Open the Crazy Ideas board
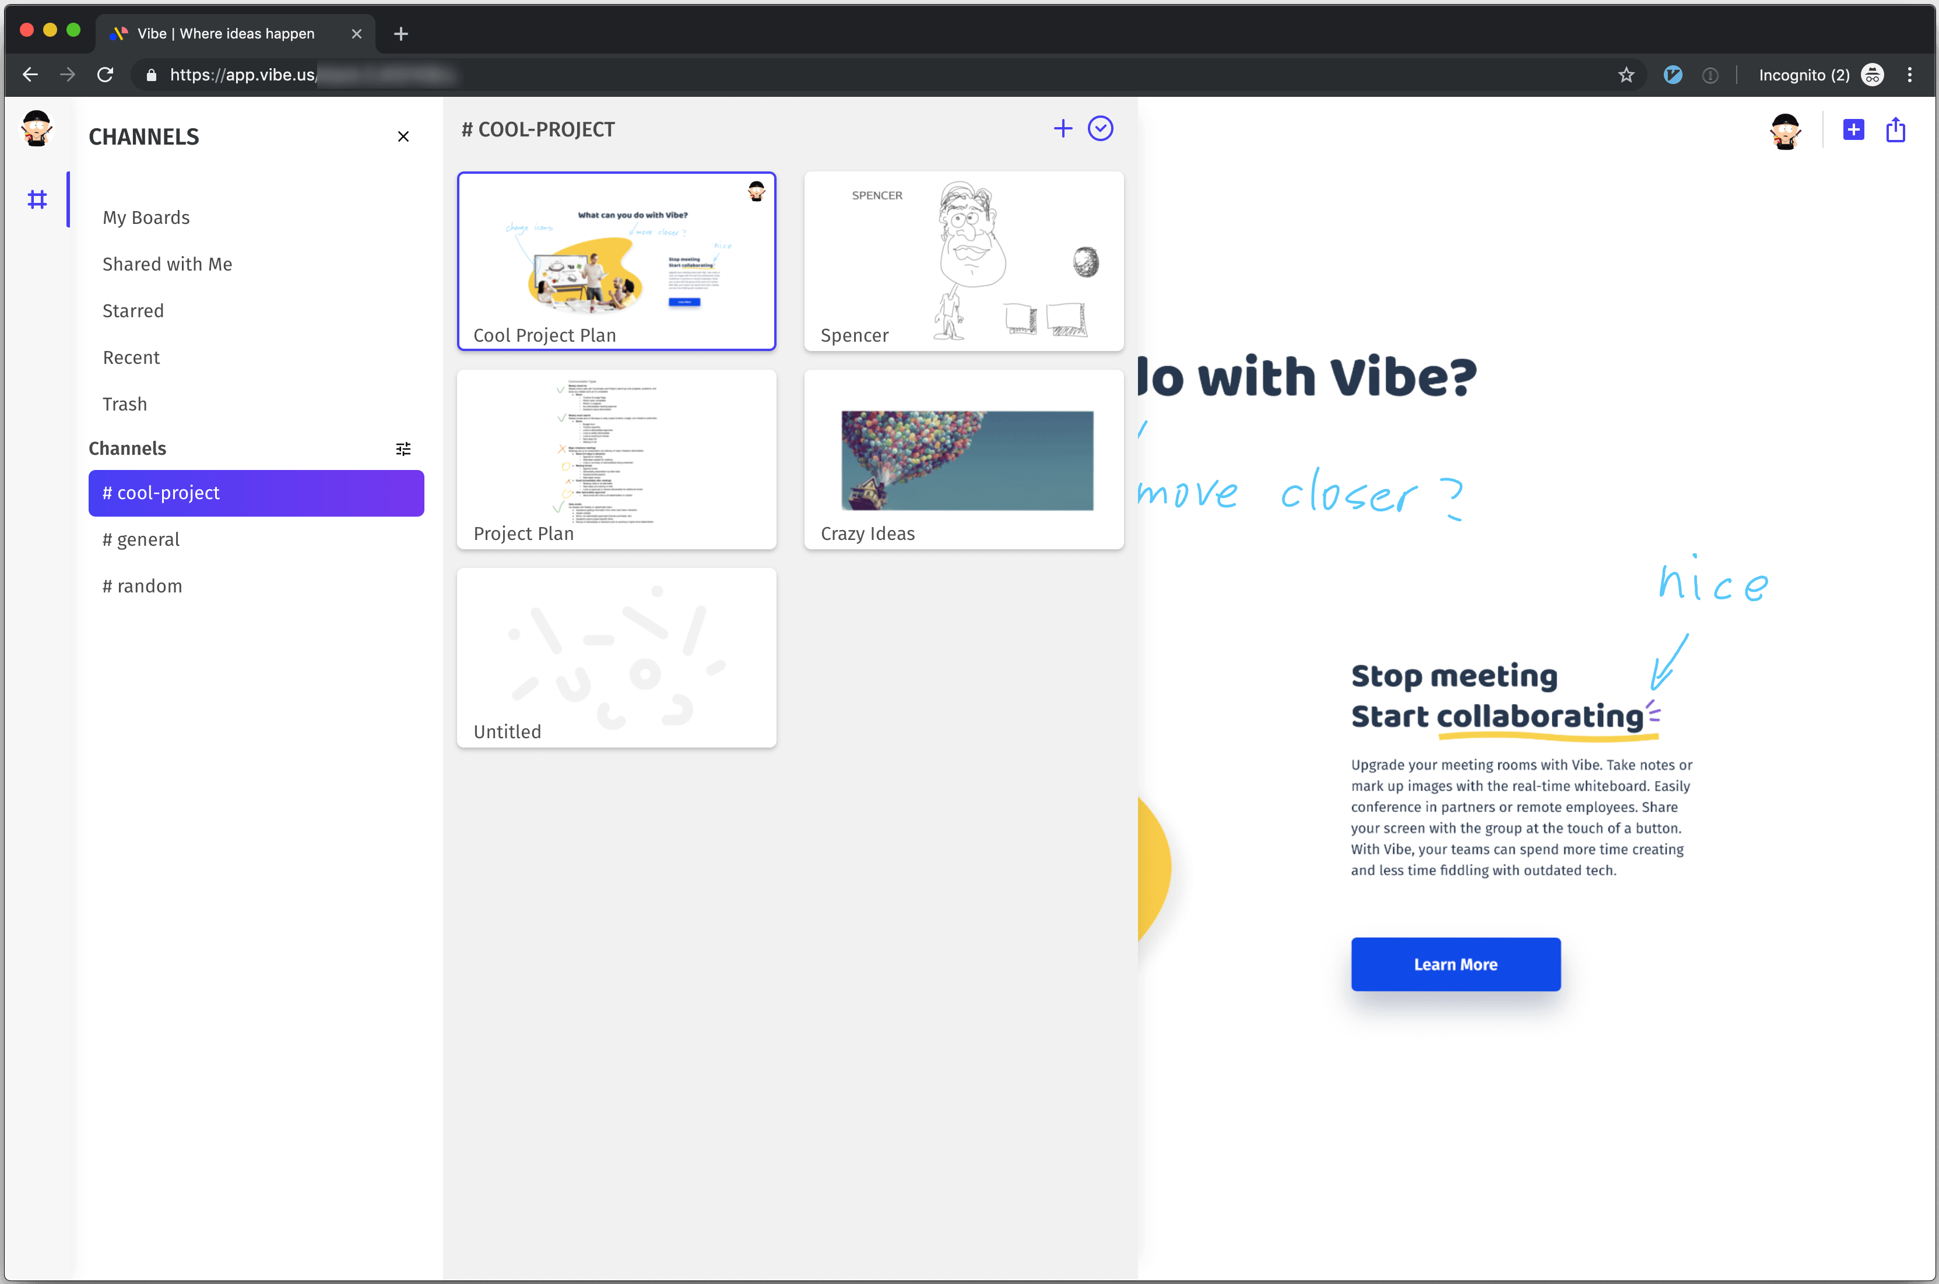The height and width of the screenshot is (1284, 1939). click(963, 458)
